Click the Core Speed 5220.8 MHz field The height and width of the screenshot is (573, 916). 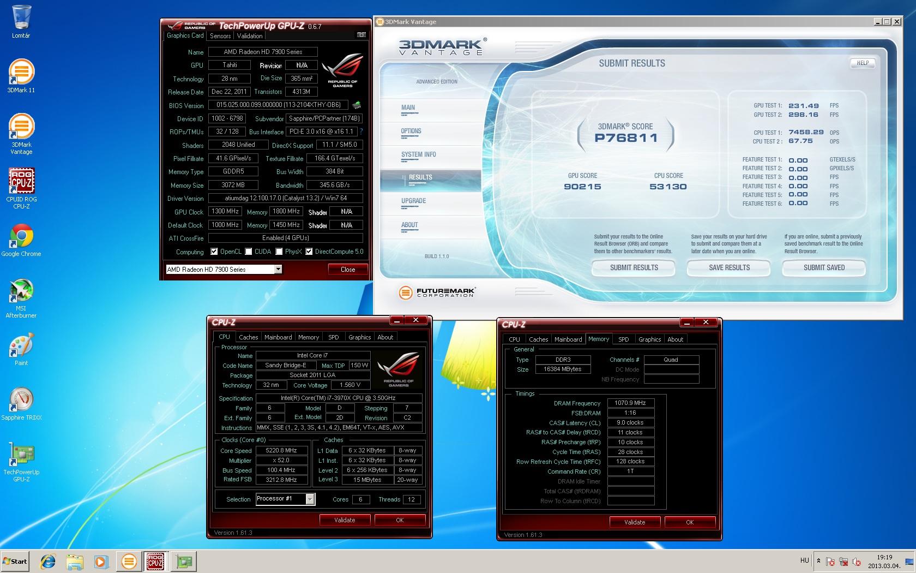tap(281, 451)
